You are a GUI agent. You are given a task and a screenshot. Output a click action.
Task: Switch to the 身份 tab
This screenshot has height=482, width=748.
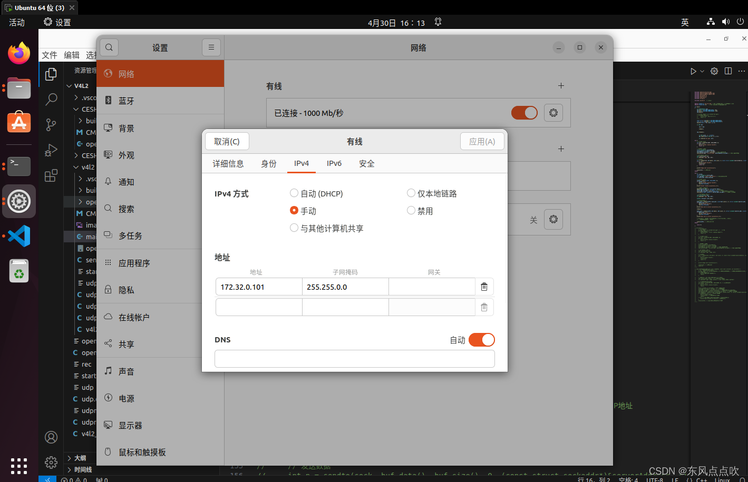tap(269, 164)
